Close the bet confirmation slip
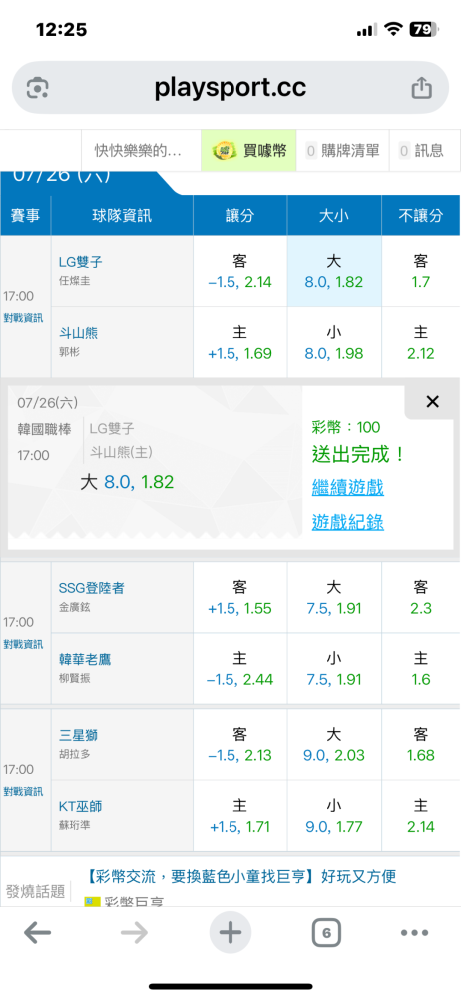The width and height of the screenshot is (461, 999). coord(432,401)
